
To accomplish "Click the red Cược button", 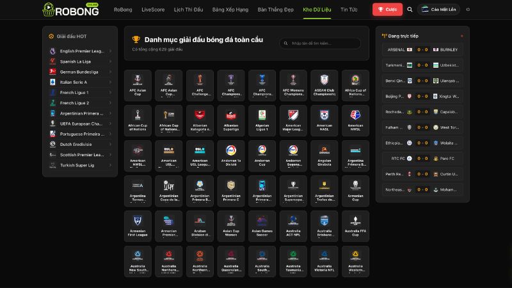I will [x=387, y=10].
